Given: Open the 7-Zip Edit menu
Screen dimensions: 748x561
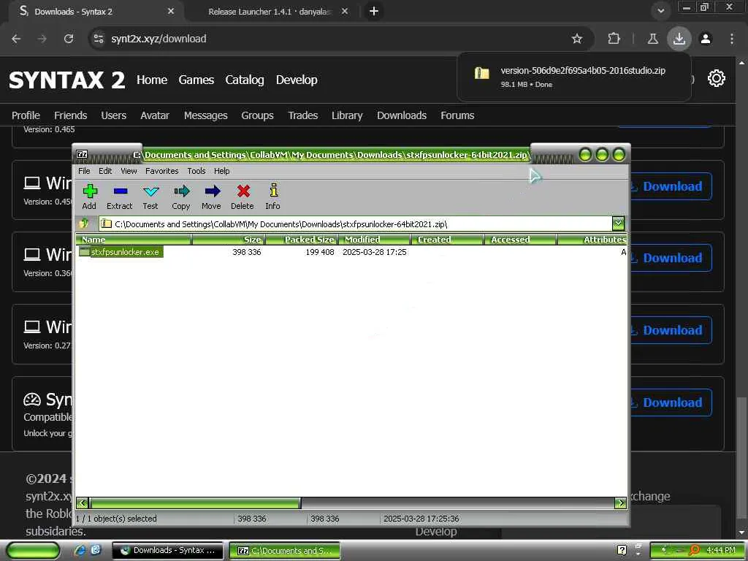Looking at the screenshot, I should 105,171.
